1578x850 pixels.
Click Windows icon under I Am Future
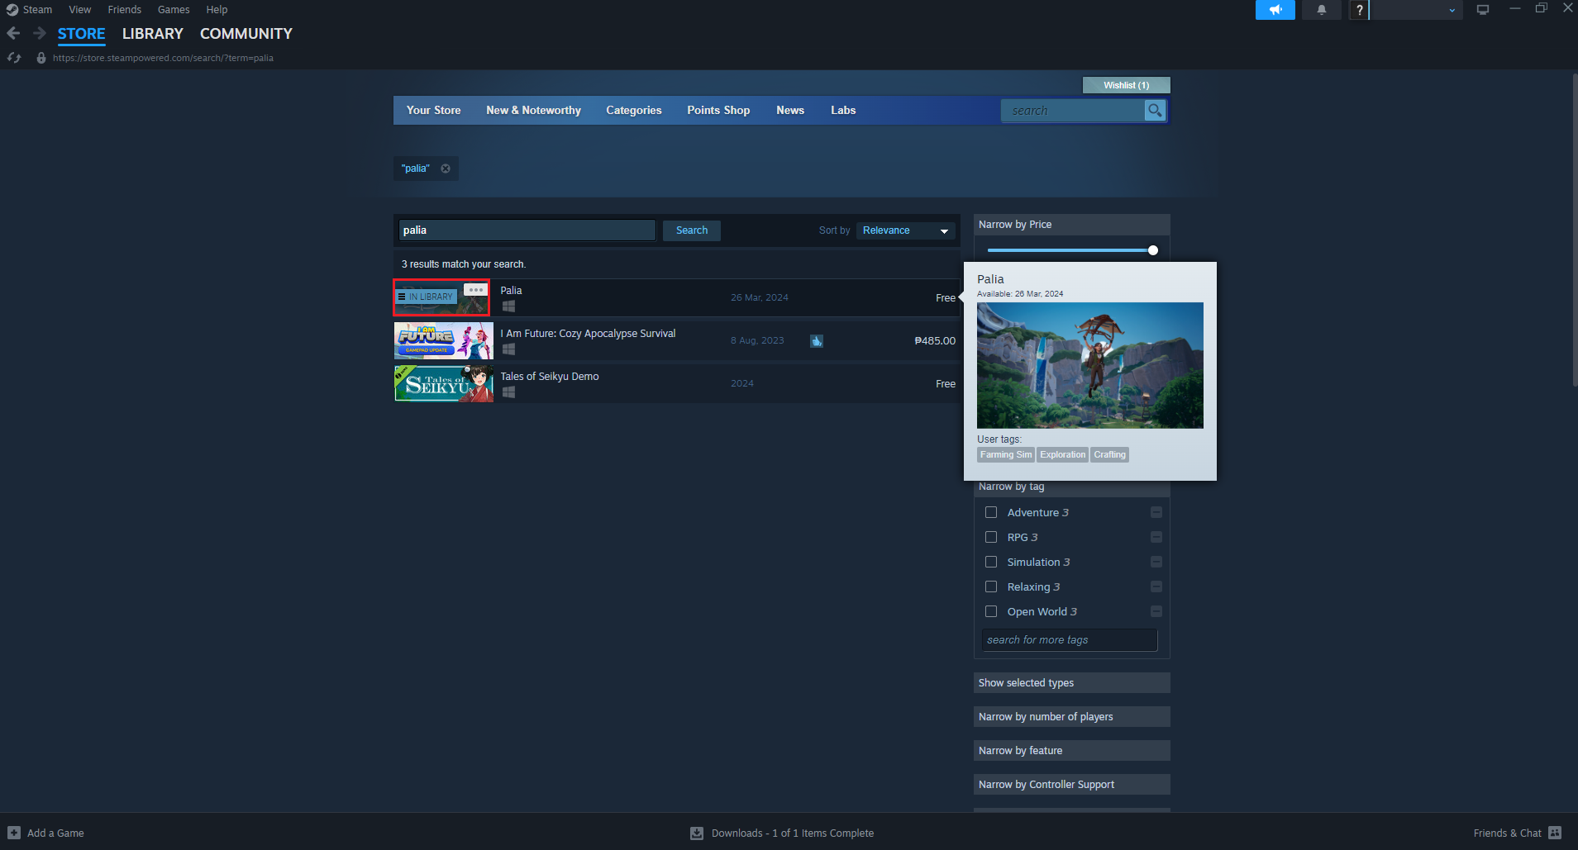(x=509, y=349)
